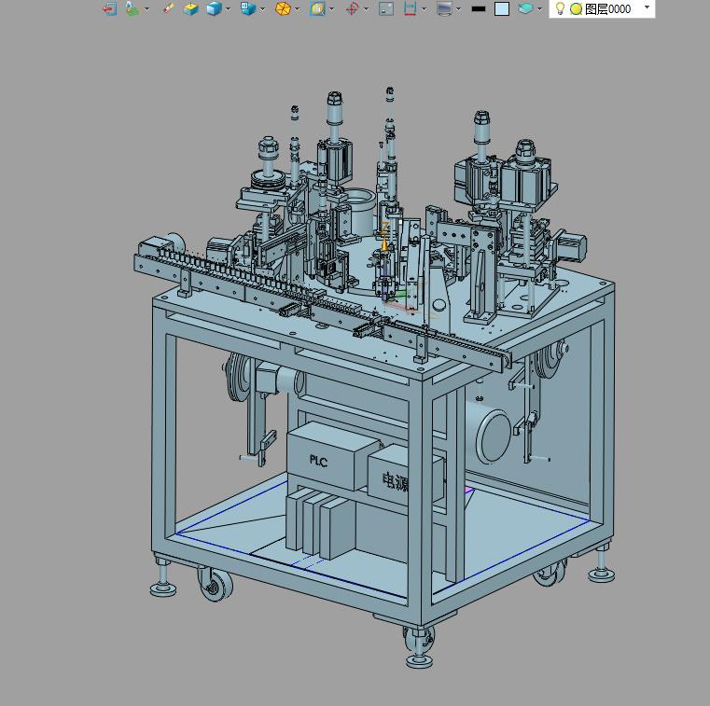The image size is (710, 706).
Task: Expand the shaded cube display options
Action: click(229, 9)
